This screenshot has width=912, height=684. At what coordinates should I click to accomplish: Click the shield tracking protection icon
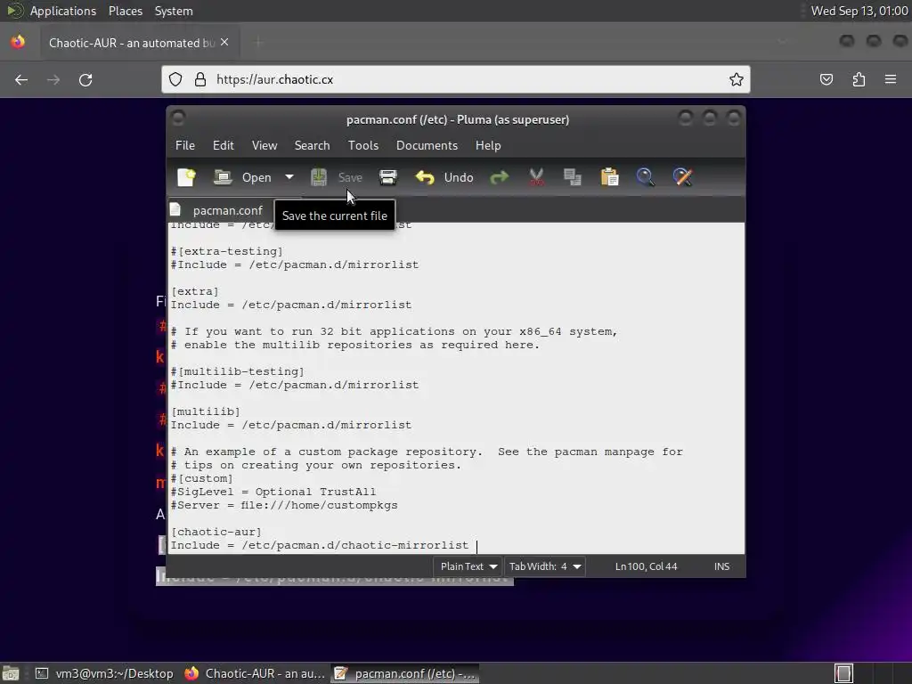coord(175,79)
